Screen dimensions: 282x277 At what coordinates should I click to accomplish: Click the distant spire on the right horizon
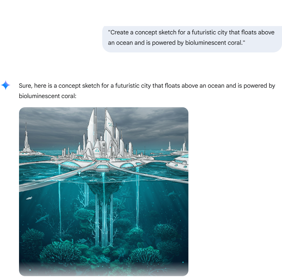click(x=185, y=145)
